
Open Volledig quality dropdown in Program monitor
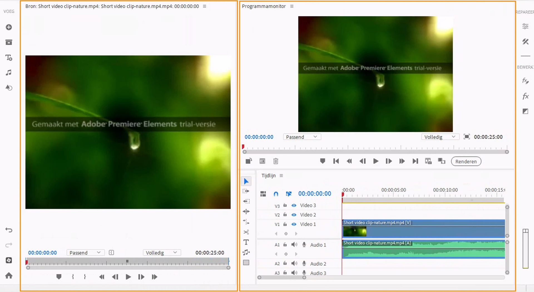pos(440,137)
